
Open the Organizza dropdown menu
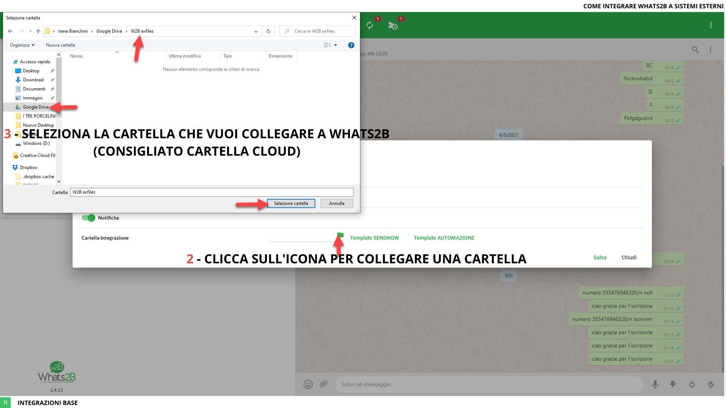click(22, 45)
